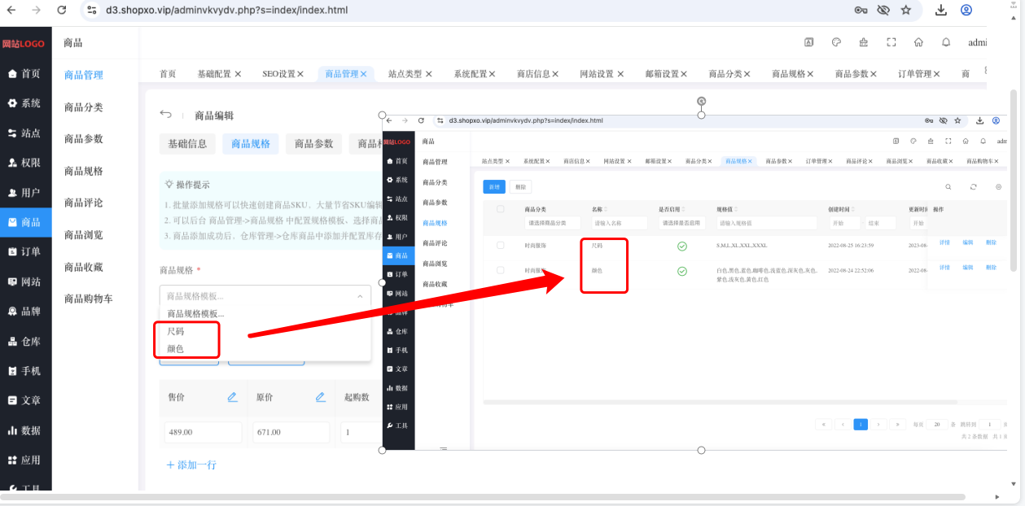Tick the 颜色 row checkbox in the embedded screenshot

500,269
